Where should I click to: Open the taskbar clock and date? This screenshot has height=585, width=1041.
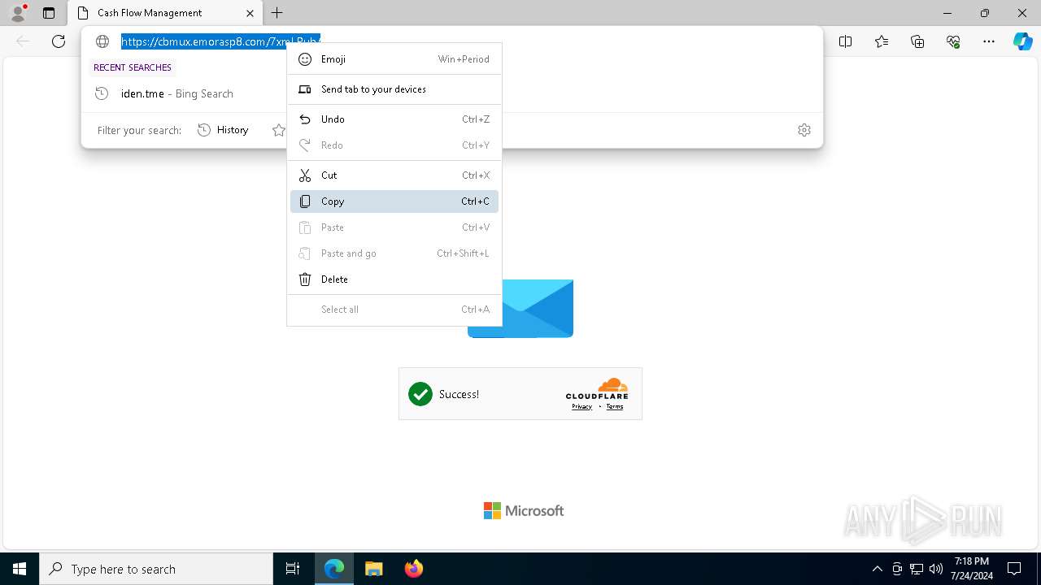[x=972, y=569]
